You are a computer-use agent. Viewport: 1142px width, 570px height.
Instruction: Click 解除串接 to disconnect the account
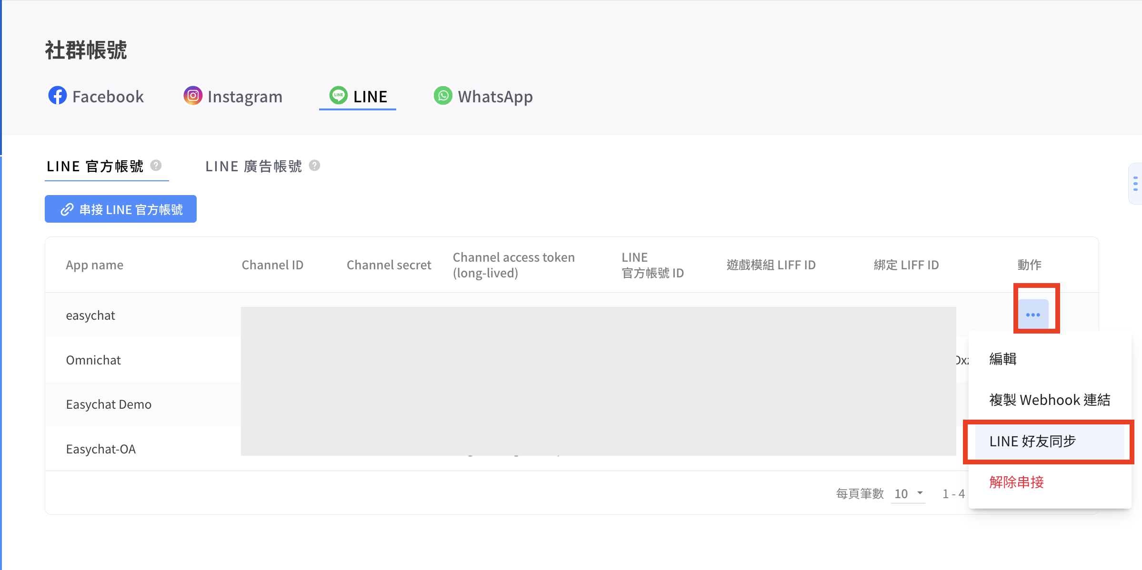click(x=1016, y=482)
